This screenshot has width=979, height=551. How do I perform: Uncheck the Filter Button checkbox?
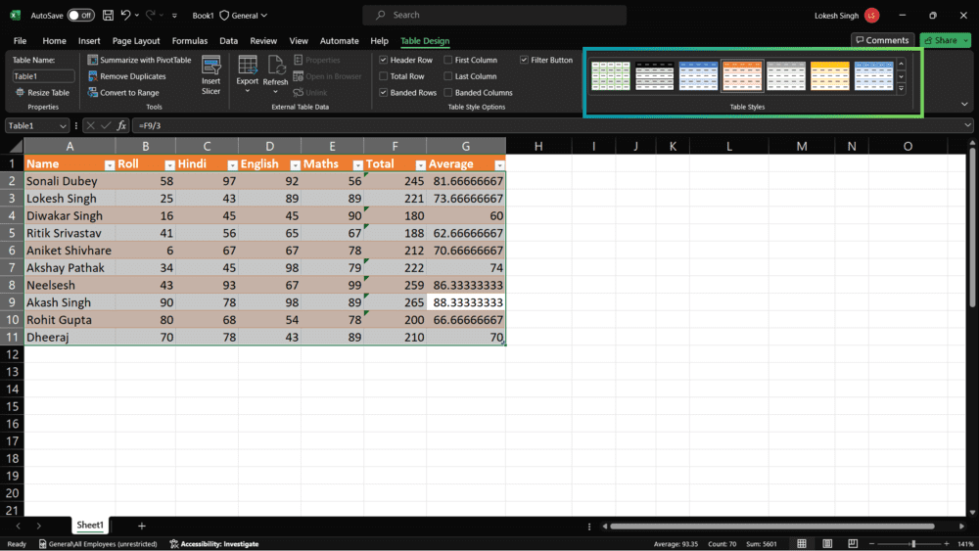524,60
